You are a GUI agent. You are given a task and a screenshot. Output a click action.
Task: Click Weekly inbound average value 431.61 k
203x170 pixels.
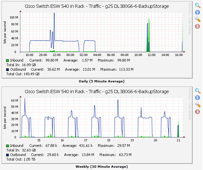86,146
